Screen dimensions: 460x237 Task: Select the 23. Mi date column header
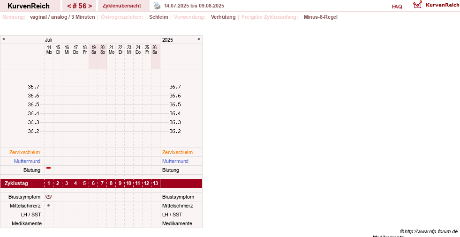pos(129,50)
